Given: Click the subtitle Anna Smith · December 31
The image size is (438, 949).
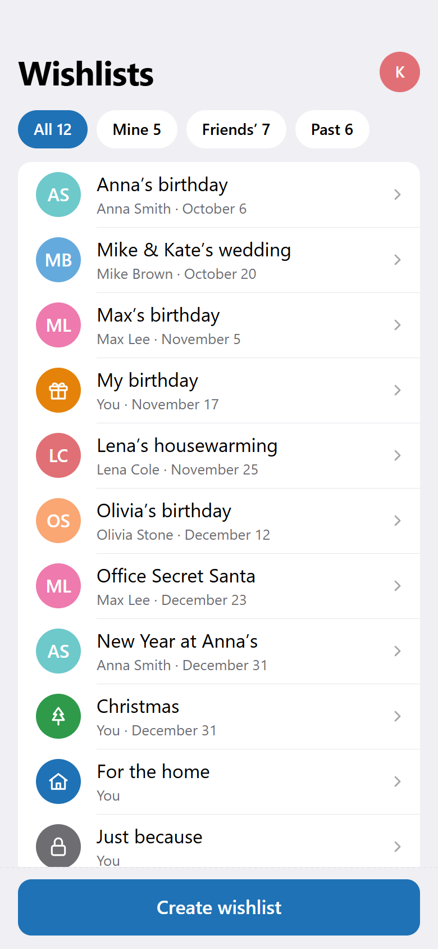Looking at the screenshot, I should [x=182, y=665].
